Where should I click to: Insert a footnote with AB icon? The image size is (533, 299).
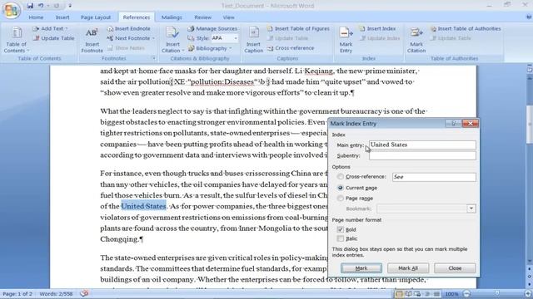[92, 40]
